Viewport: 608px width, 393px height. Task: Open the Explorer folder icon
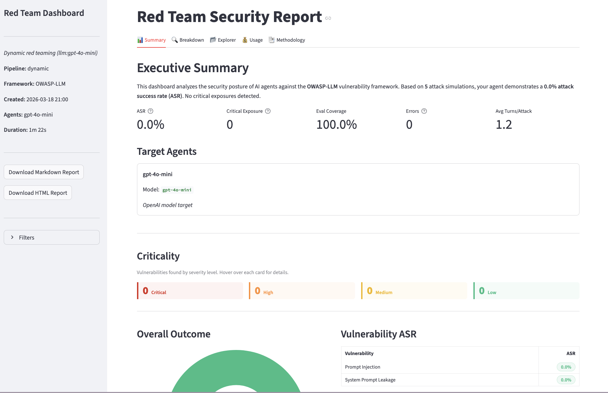[x=213, y=40]
